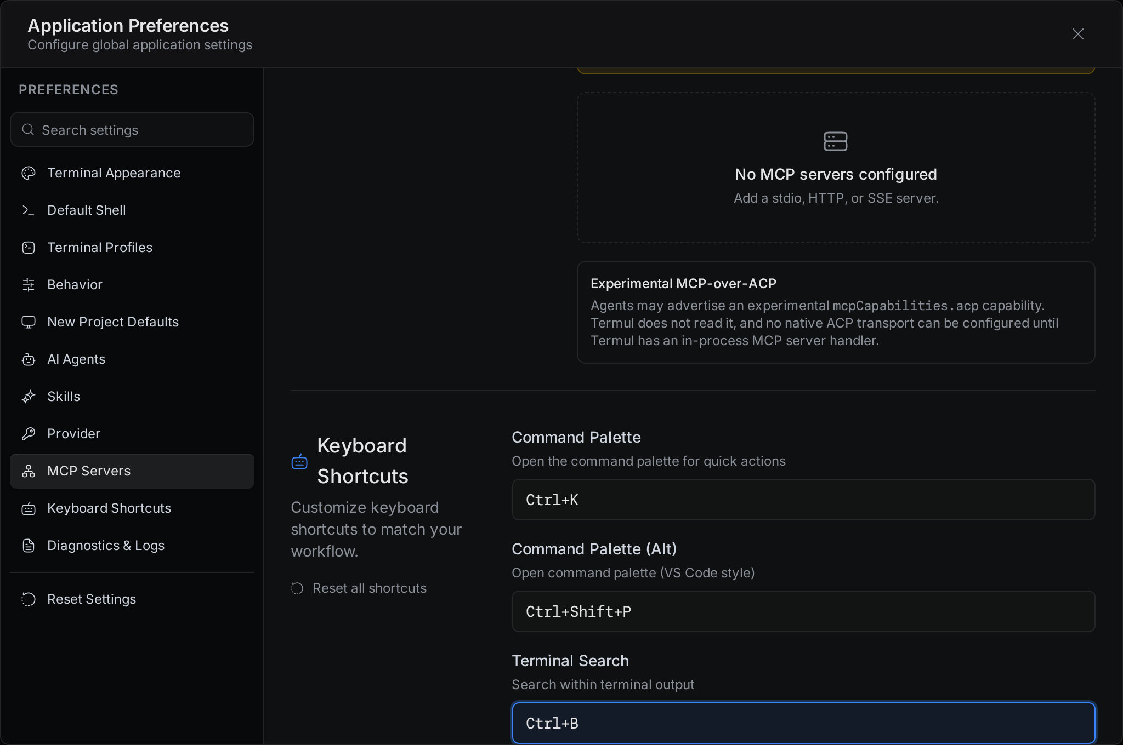
Task: Open Terminal Appearance settings
Action: point(132,173)
